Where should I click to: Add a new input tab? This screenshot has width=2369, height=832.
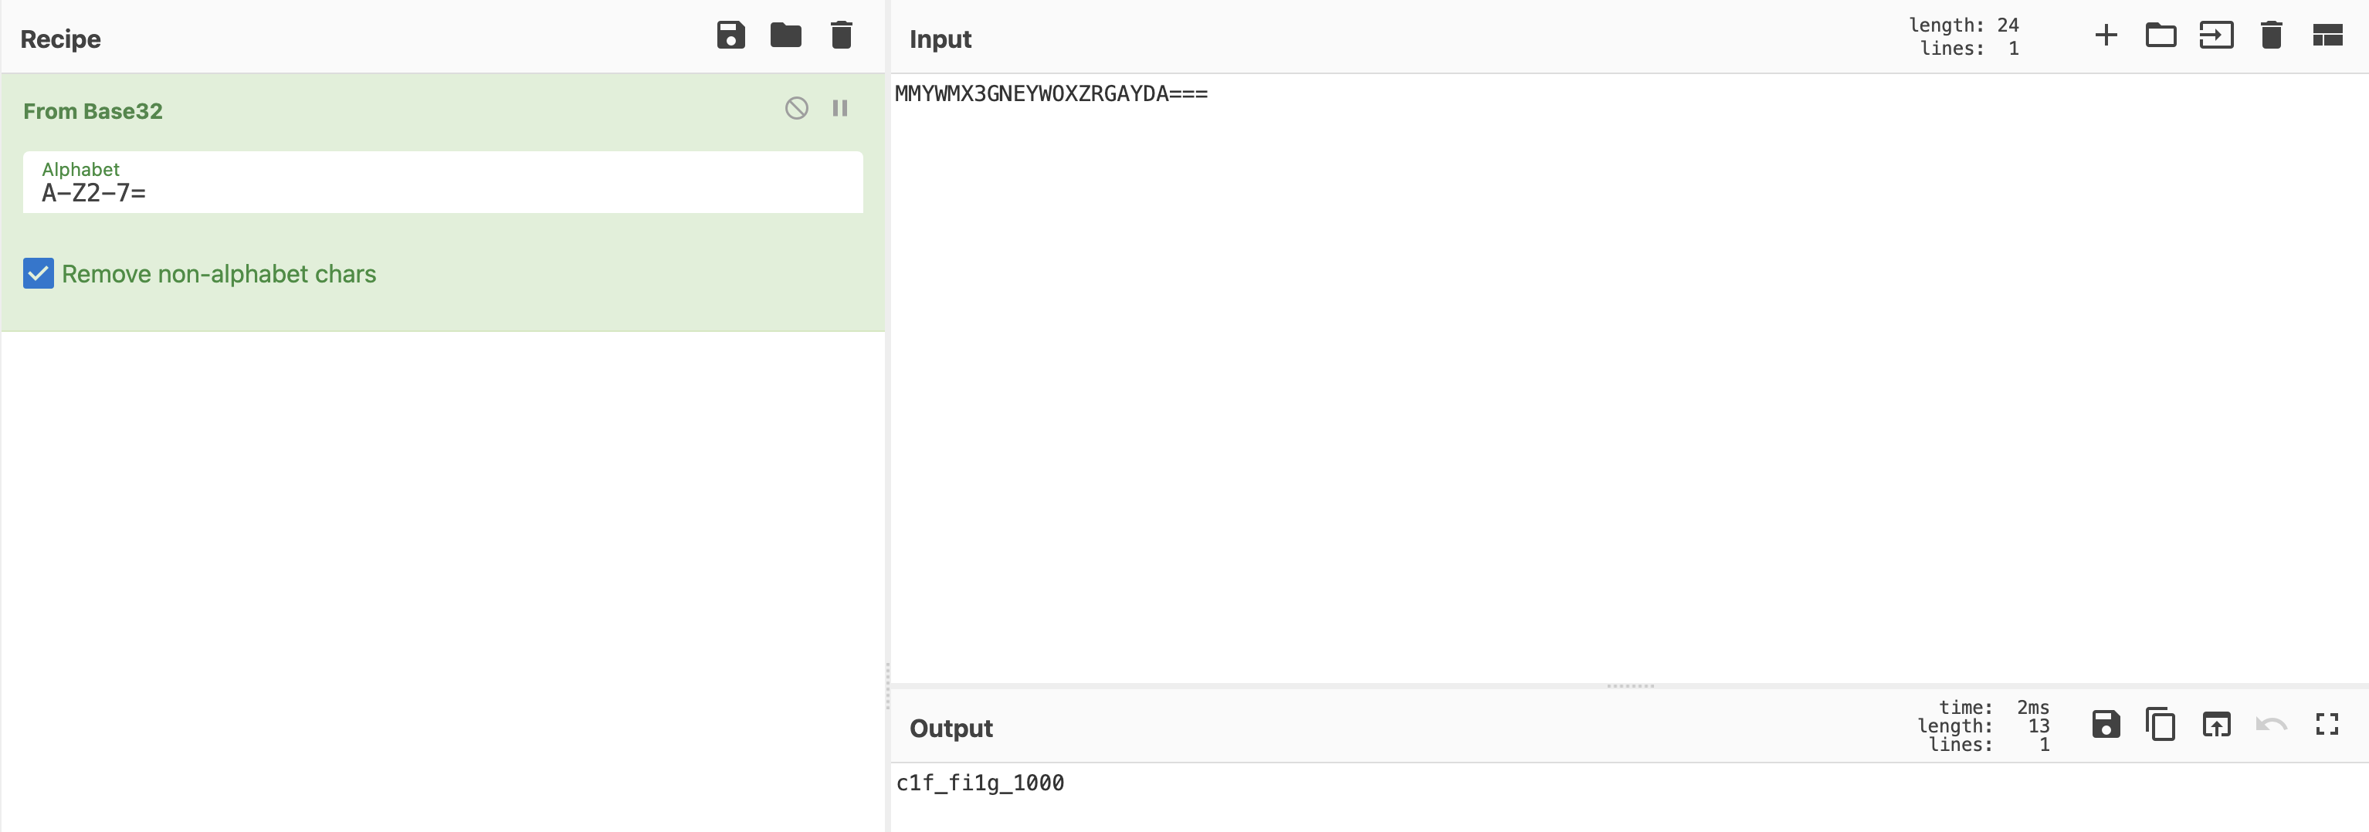(x=2105, y=36)
